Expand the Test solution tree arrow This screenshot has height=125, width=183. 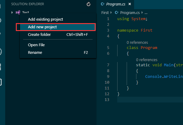[12, 12]
